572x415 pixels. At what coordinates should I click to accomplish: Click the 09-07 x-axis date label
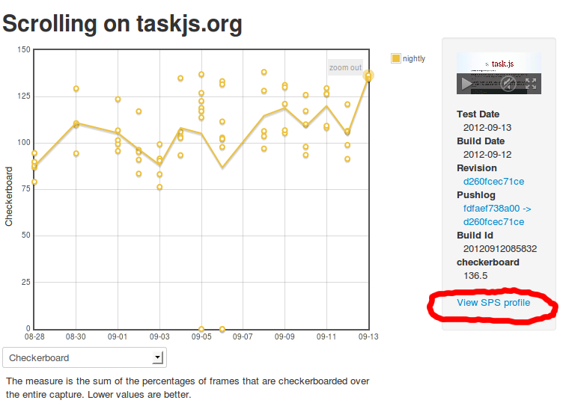pyautogui.click(x=243, y=337)
